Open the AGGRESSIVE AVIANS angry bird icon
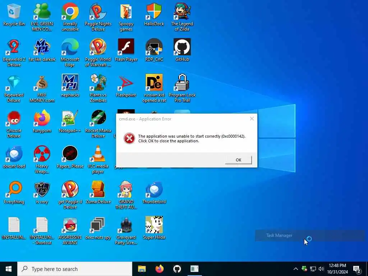 point(70,231)
